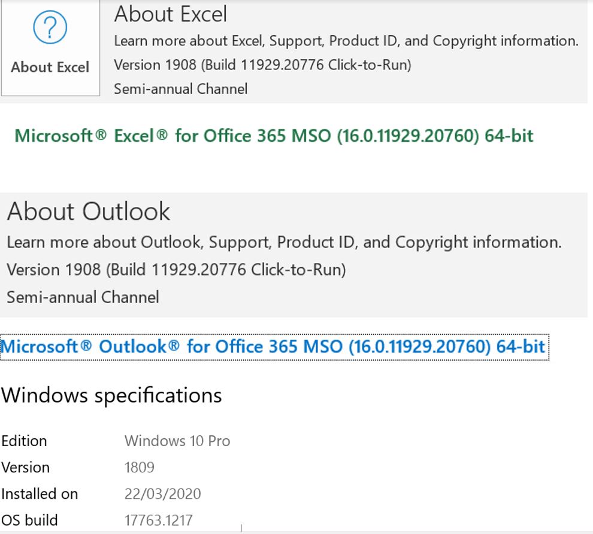The width and height of the screenshot is (593, 534).
Task: Click the Learn more about Excel description
Action: (346, 41)
